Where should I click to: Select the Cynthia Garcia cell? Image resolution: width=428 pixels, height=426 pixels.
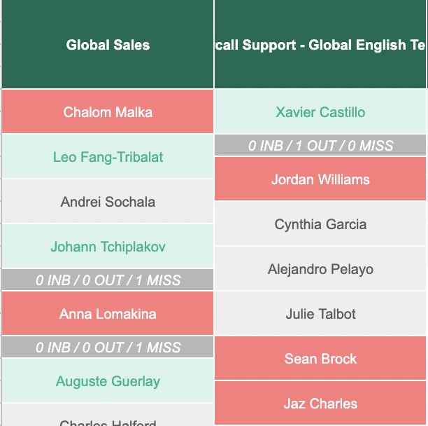tap(321, 224)
